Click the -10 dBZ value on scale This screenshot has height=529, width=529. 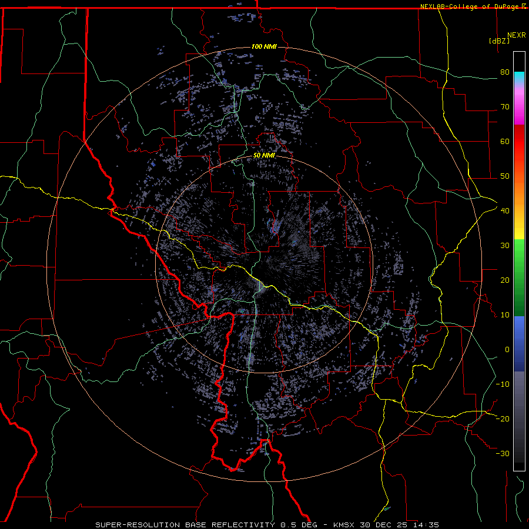[503, 384]
